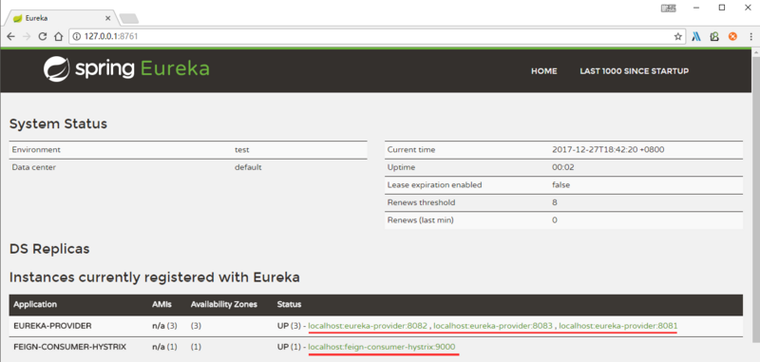Go to HOME in Eureka navigation
Image resolution: width=760 pixels, height=362 pixels.
pyautogui.click(x=543, y=70)
